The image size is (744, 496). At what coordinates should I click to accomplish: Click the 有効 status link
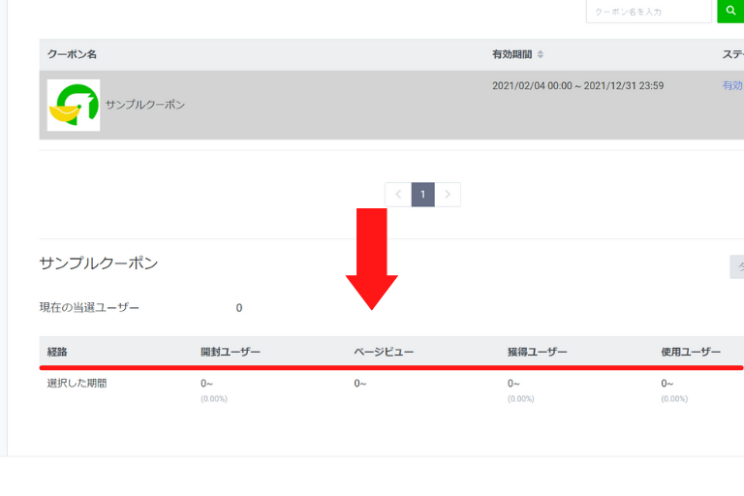[732, 85]
